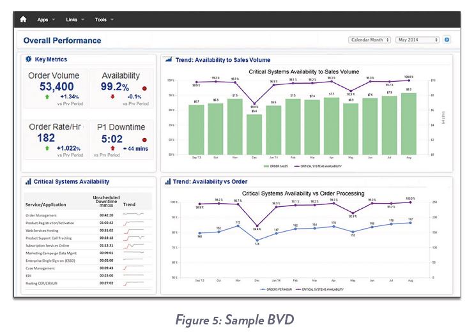Select the Case Management row
The width and height of the screenshot is (474, 334).
pos(88,268)
